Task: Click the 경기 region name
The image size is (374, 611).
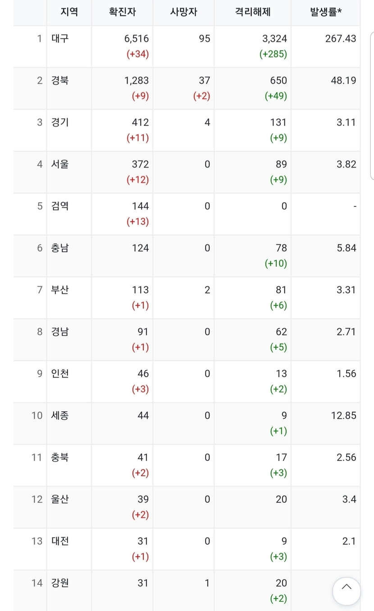Action: (x=60, y=123)
